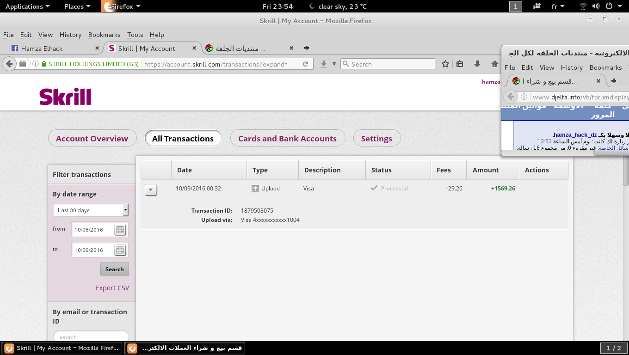Click the email or transaction ID search field
629x355 pixels.
tap(91, 337)
